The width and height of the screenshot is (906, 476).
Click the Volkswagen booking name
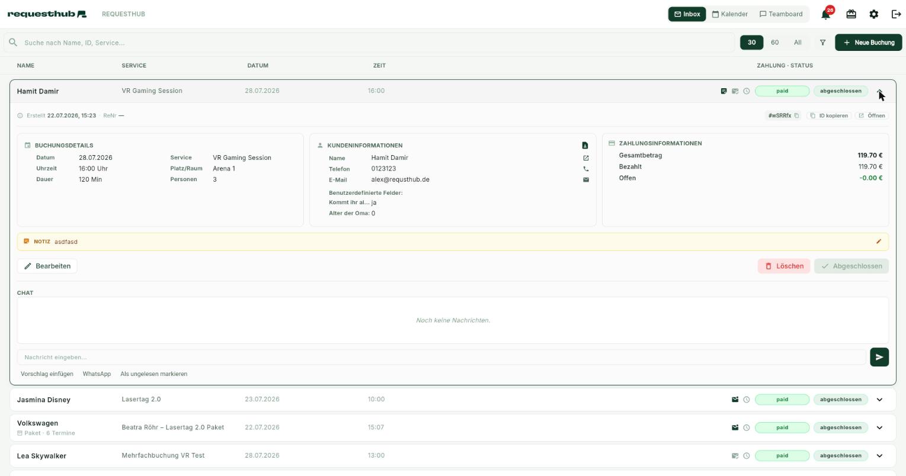(37, 423)
